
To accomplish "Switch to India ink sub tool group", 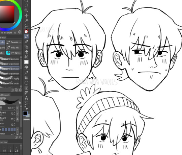I will 14,48.
